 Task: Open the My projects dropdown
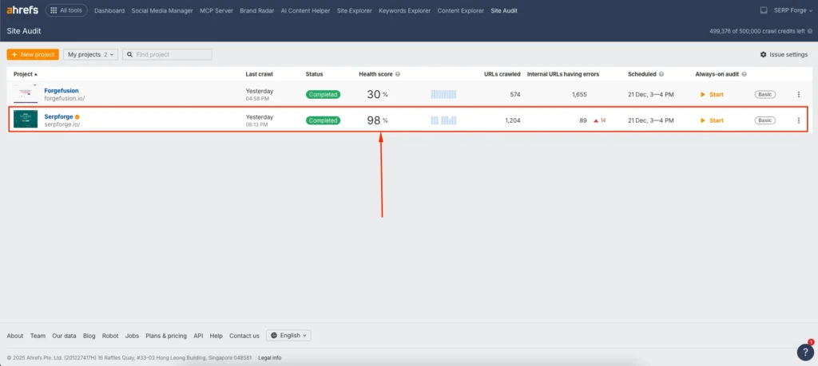pyautogui.click(x=90, y=54)
